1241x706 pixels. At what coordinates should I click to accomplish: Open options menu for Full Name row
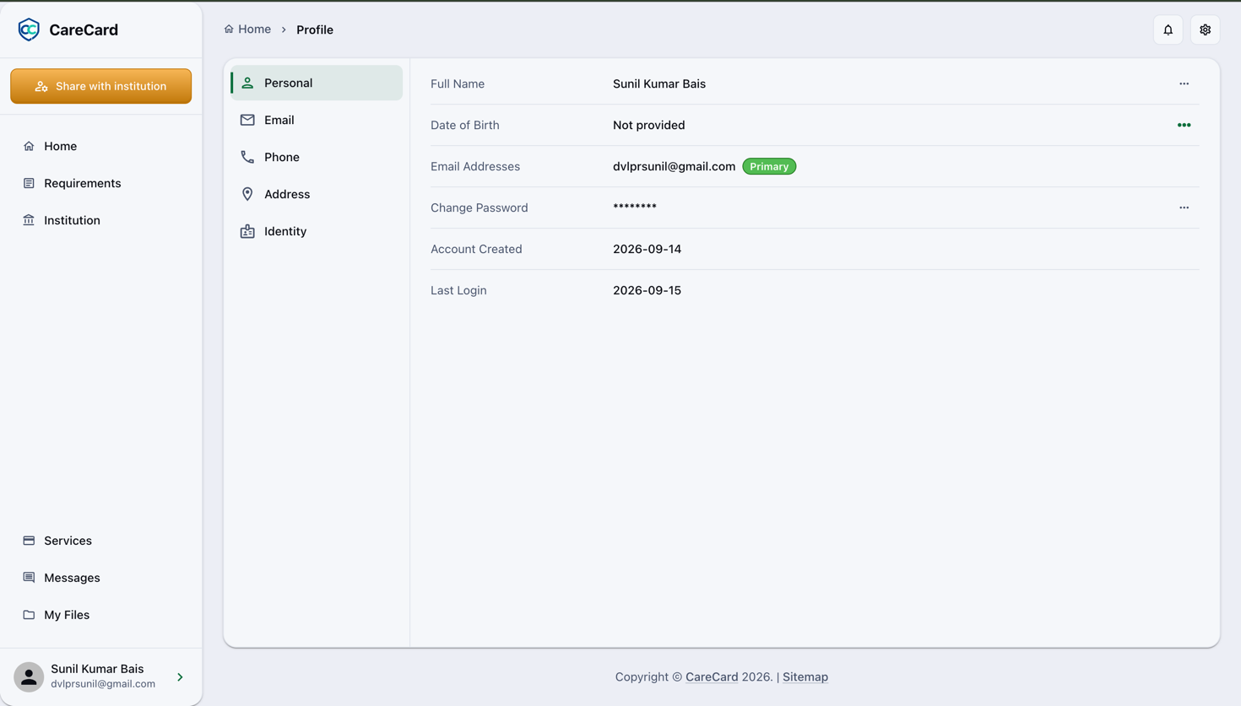point(1184,84)
